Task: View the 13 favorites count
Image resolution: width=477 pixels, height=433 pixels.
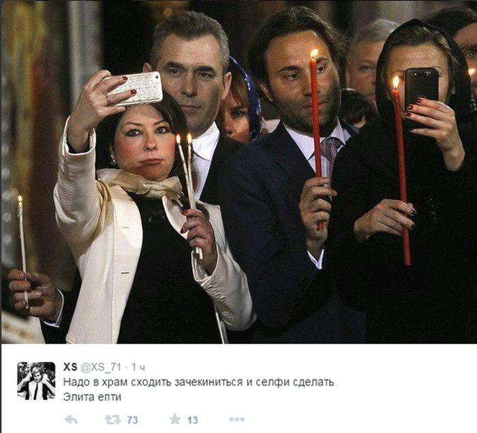Action: tap(193, 420)
